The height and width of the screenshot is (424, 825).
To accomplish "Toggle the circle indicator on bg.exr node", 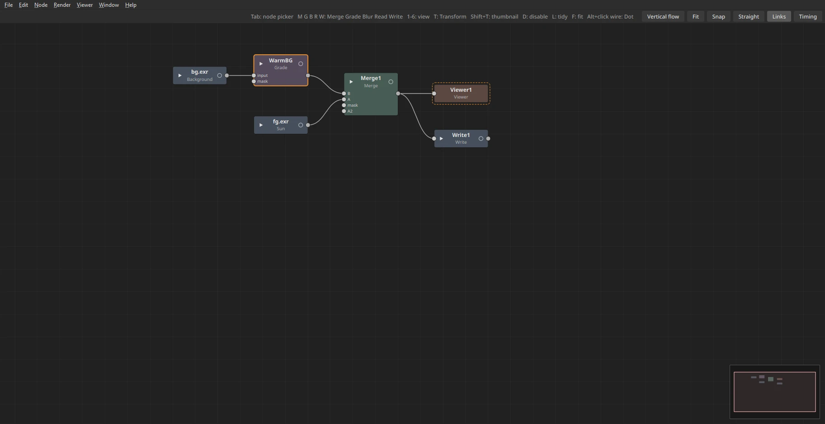I will click(x=220, y=75).
